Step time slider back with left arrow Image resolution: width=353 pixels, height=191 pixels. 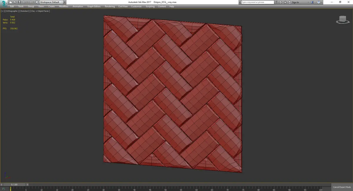point(1,185)
